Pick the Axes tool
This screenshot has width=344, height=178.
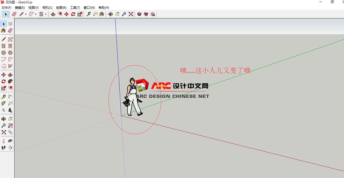(4, 110)
